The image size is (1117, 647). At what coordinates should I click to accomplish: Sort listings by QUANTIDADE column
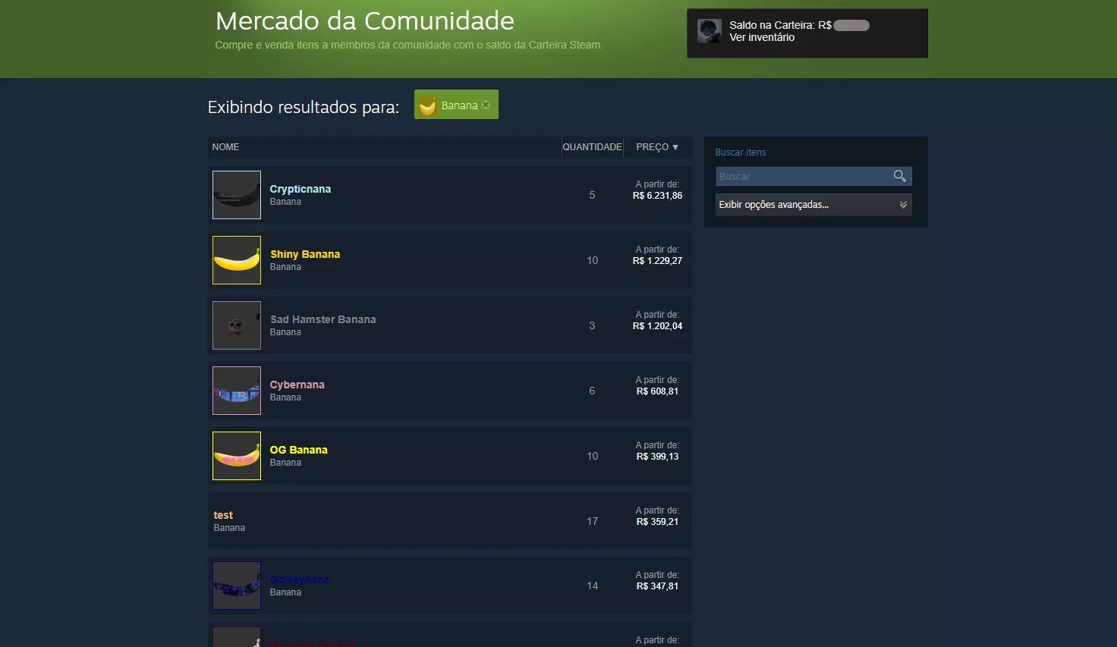click(x=592, y=147)
